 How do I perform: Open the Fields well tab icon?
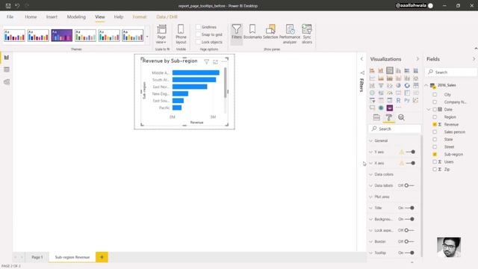coord(376,117)
